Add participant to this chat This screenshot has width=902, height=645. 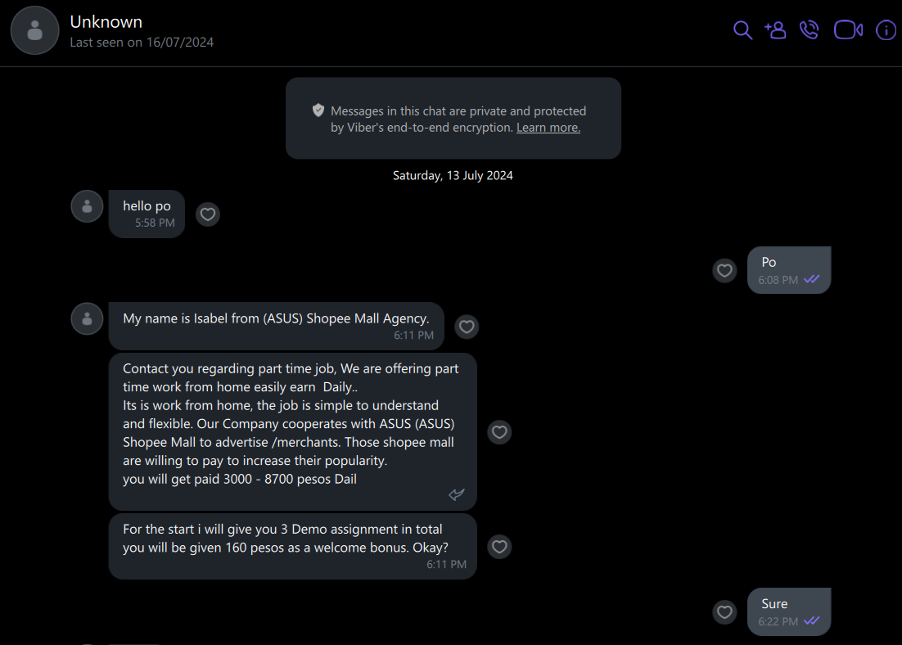775,30
